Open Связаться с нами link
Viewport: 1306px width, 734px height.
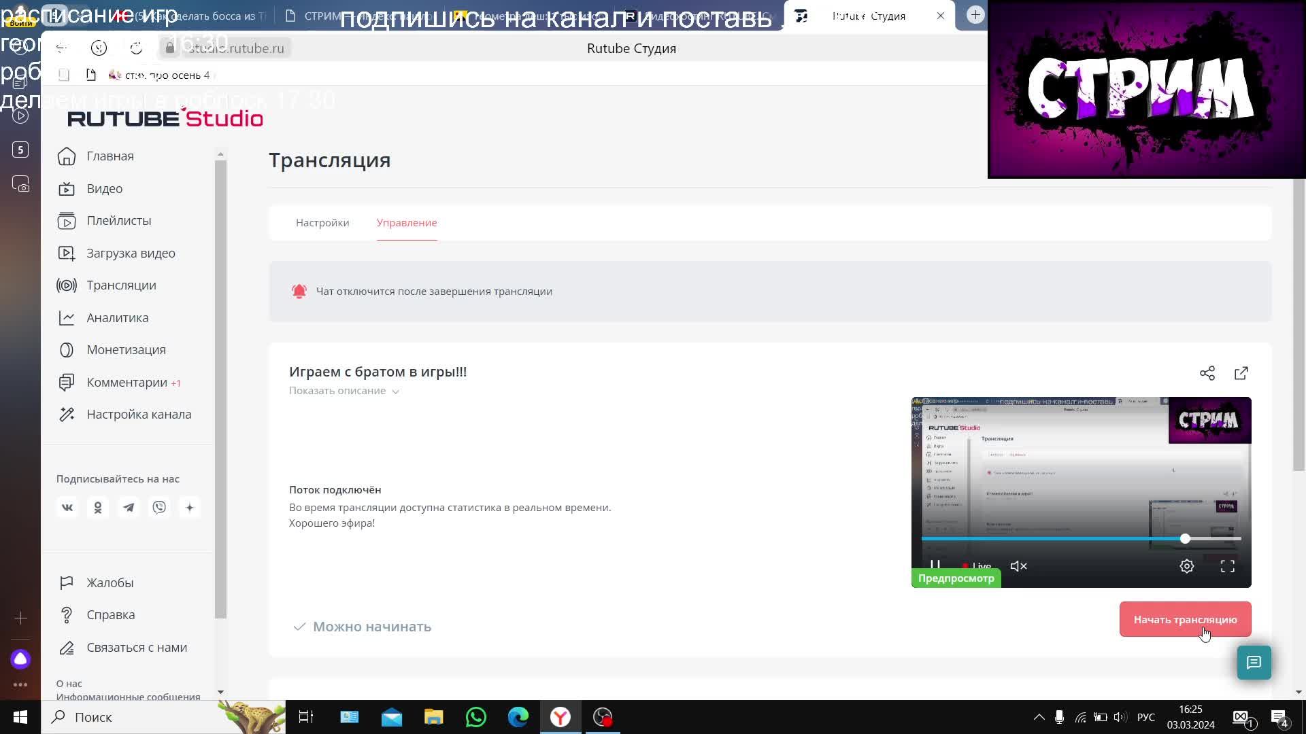(x=136, y=648)
